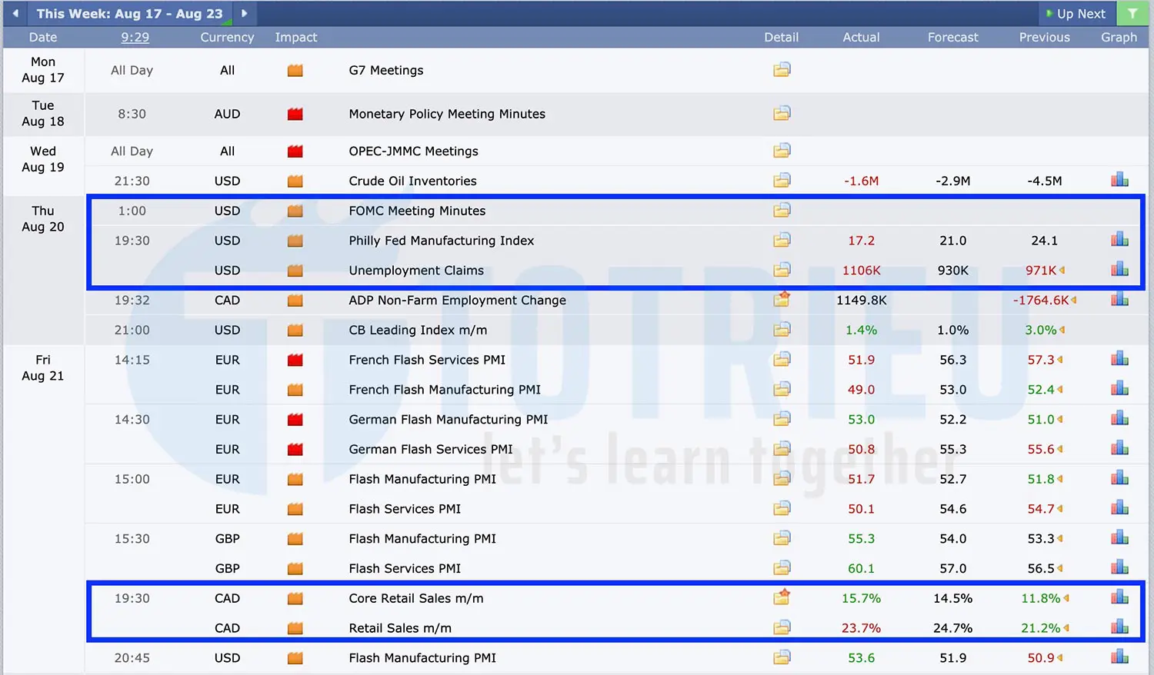
Task: Click the Impact column header
Action: 296,37
